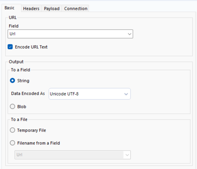
Task: Choose the Blob output option
Action: click(x=12, y=106)
